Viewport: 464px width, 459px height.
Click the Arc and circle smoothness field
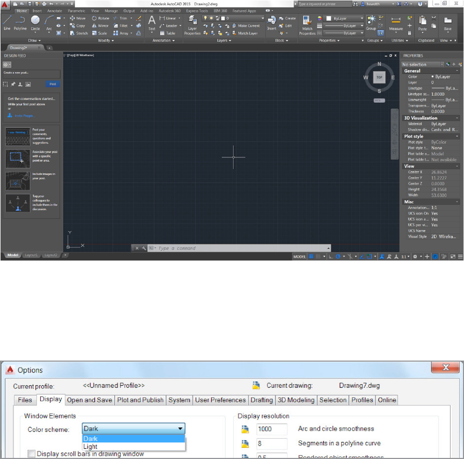click(x=272, y=429)
